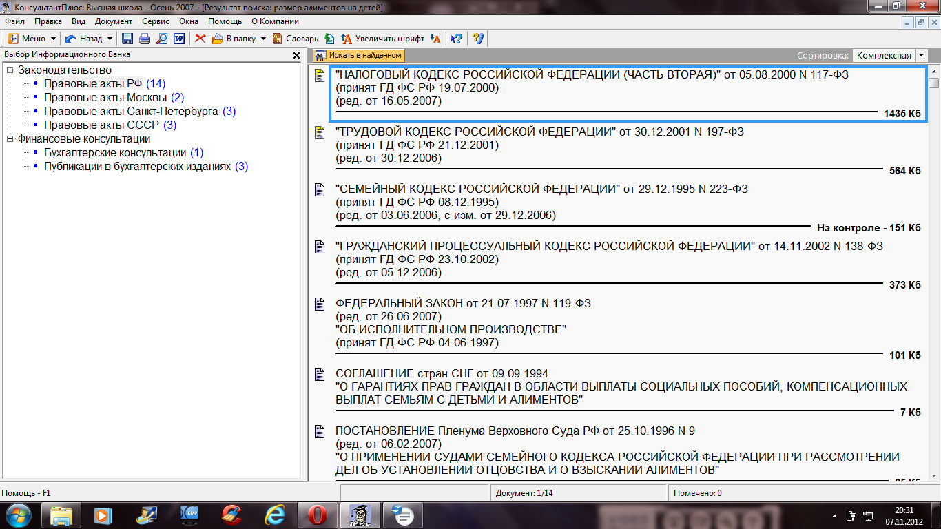Open the Документ menu
Screen dimensions: 941x529
coord(114,21)
